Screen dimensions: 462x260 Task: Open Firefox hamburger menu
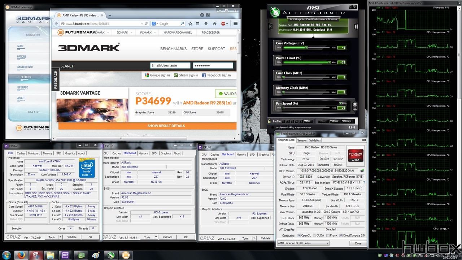[x=235, y=23]
